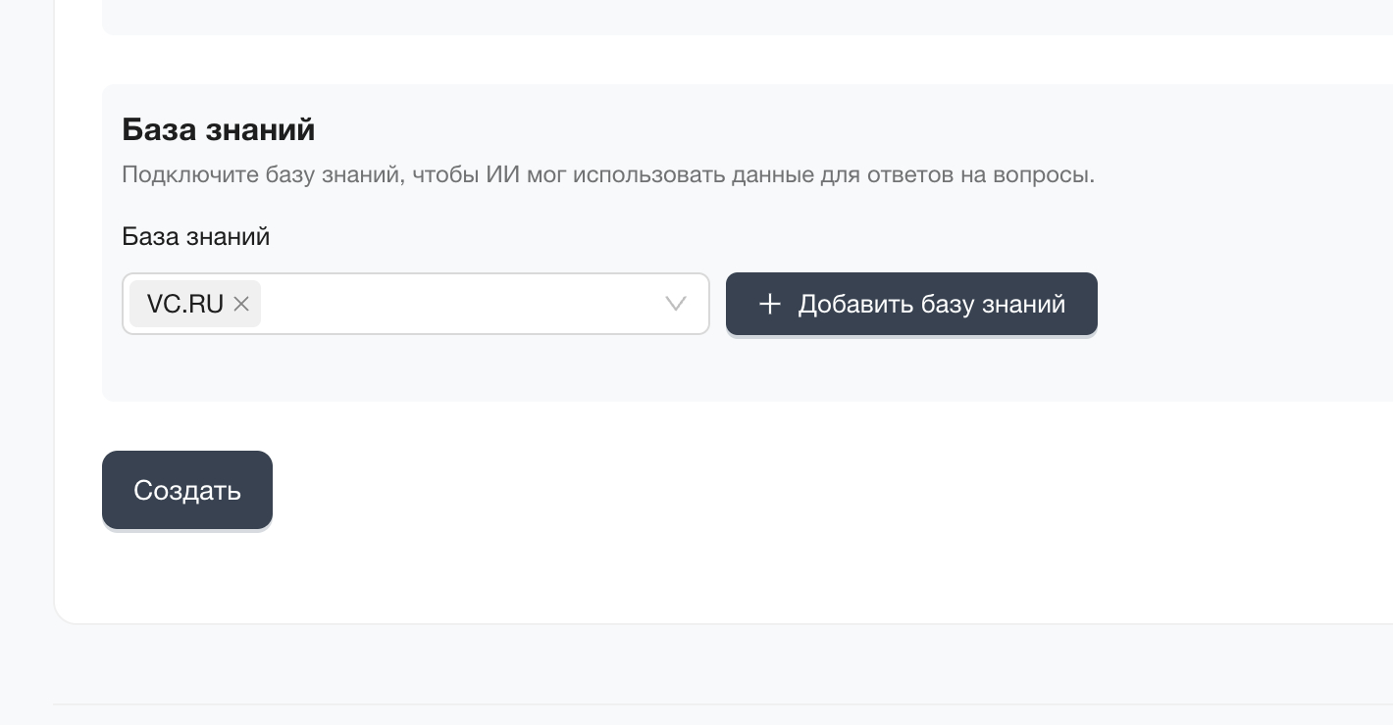Screen dimensions: 1393x725
Task: Remove the VC.RU tag with its X
Action: pos(241,304)
